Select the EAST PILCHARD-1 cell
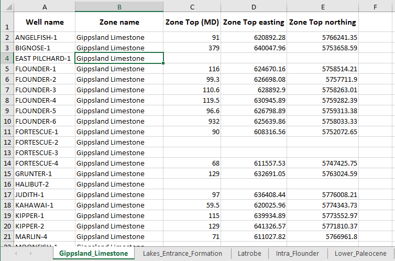 (x=44, y=58)
